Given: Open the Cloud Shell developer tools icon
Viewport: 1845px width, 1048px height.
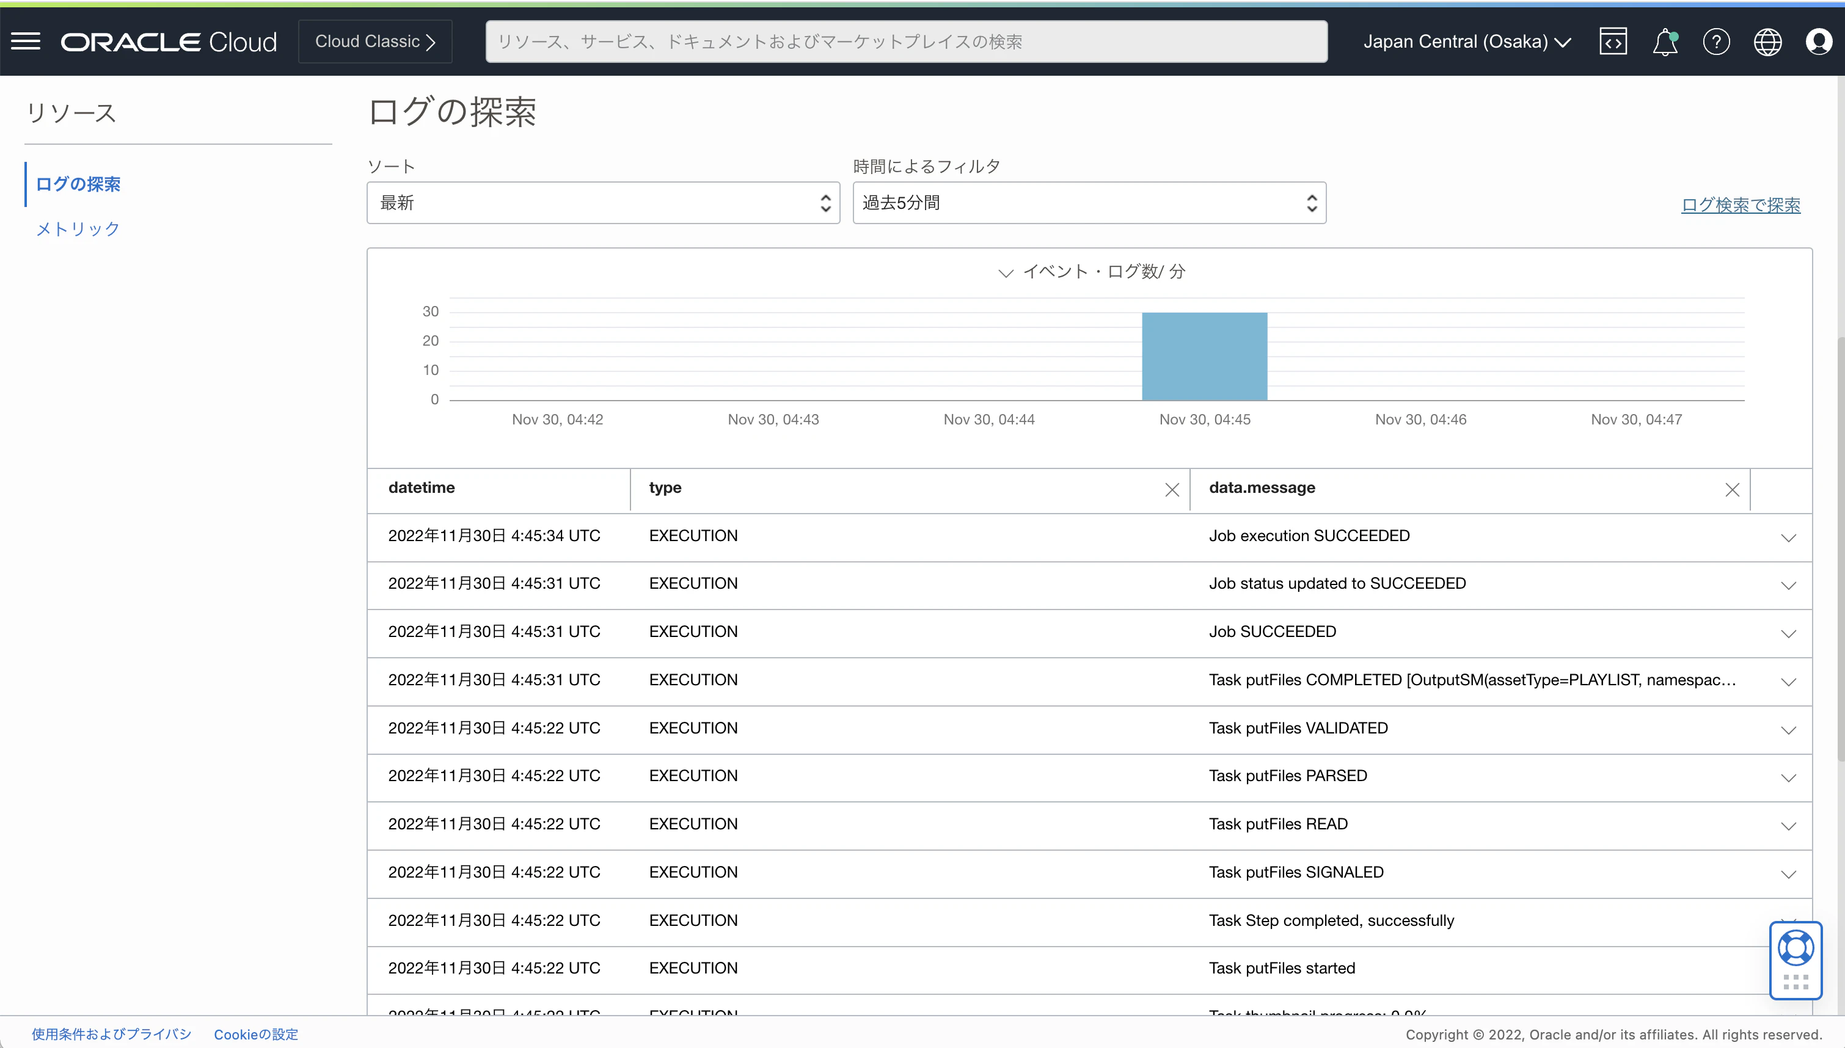Looking at the screenshot, I should (x=1613, y=42).
